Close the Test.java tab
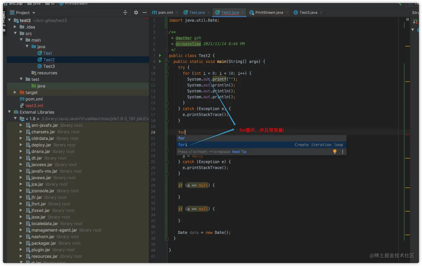Viewport: 422px width, 266px height. click(x=208, y=13)
